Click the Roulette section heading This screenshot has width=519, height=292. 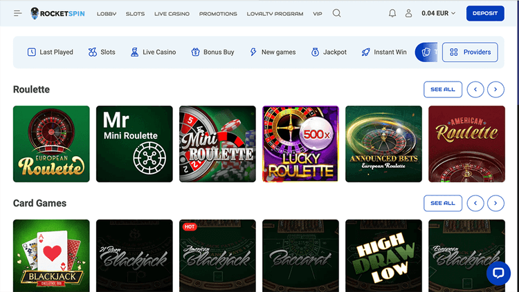click(x=31, y=90)
